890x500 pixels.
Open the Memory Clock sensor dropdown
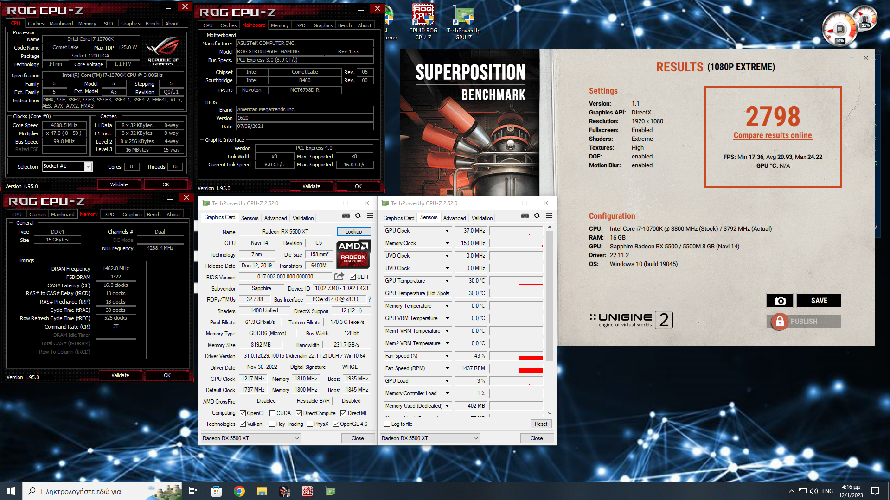447,243
